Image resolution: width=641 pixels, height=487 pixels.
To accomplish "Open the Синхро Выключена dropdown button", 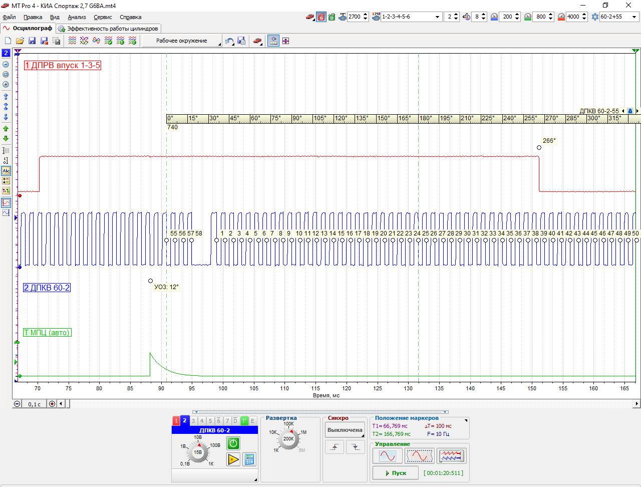I will click(x=345, y=430).
